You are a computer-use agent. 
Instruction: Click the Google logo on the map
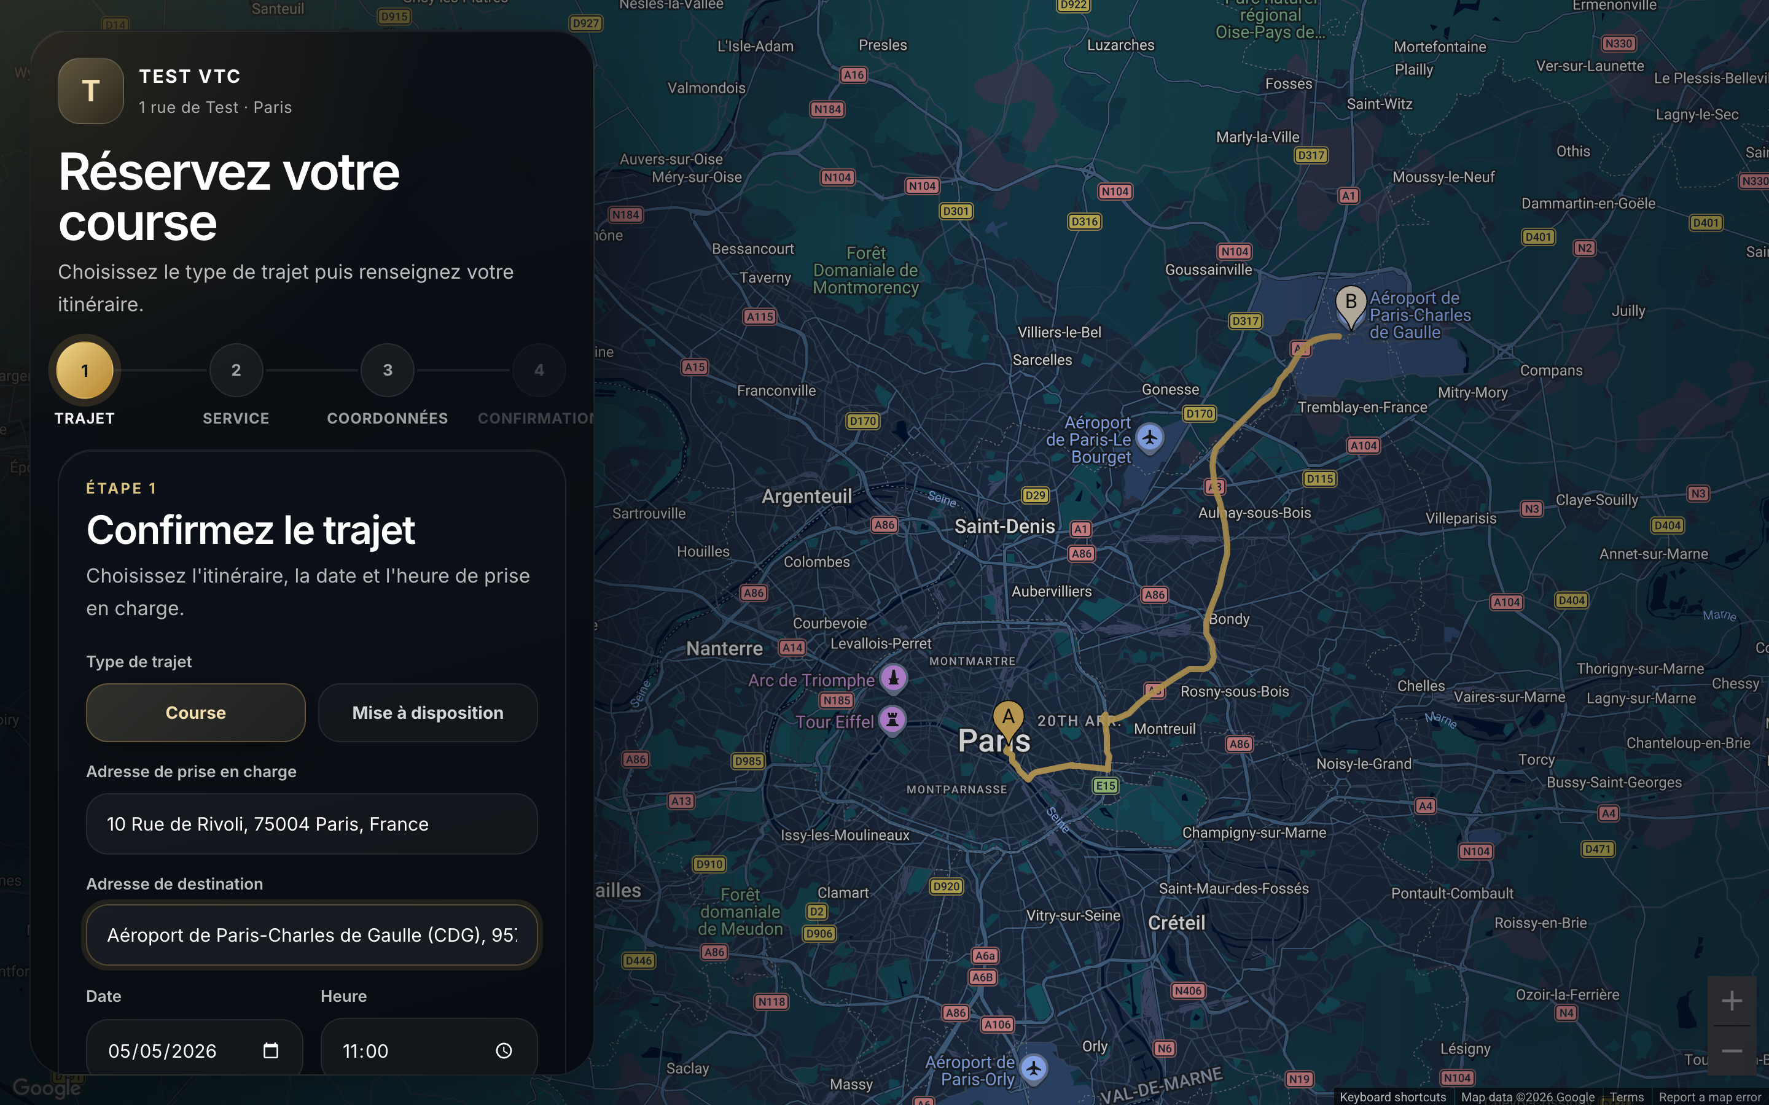47,1088
